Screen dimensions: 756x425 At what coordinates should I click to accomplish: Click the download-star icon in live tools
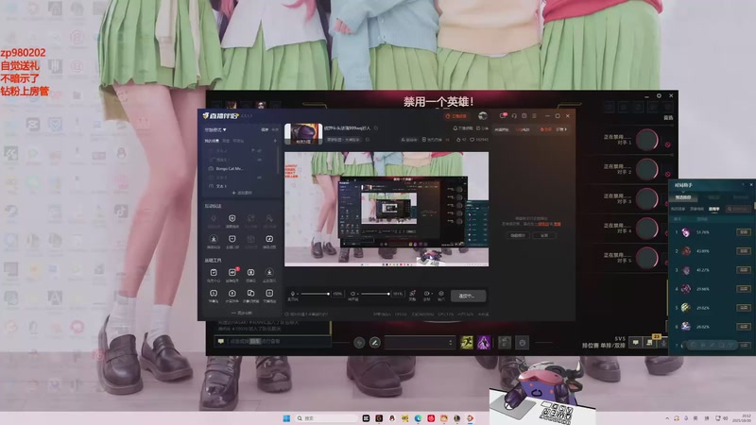point(269,273)
